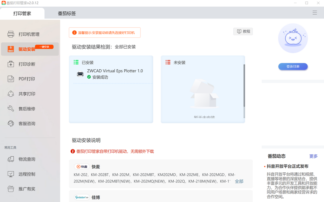This screenshot has width=324, height=202.
Task: Open 打印机管理 via its printer icon
Action: point(11,34)
